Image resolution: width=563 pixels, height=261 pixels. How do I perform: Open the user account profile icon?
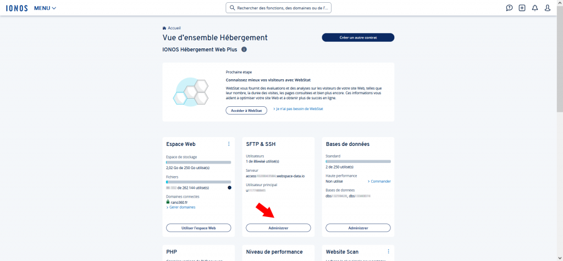(x=548, y=8)
